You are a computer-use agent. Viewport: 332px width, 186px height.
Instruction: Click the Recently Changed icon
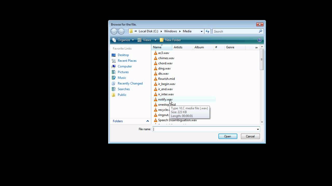click(114, 83)
